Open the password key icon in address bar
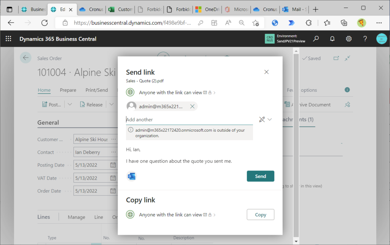This screenshot has width=390, height=245. [x=200, y=23]
